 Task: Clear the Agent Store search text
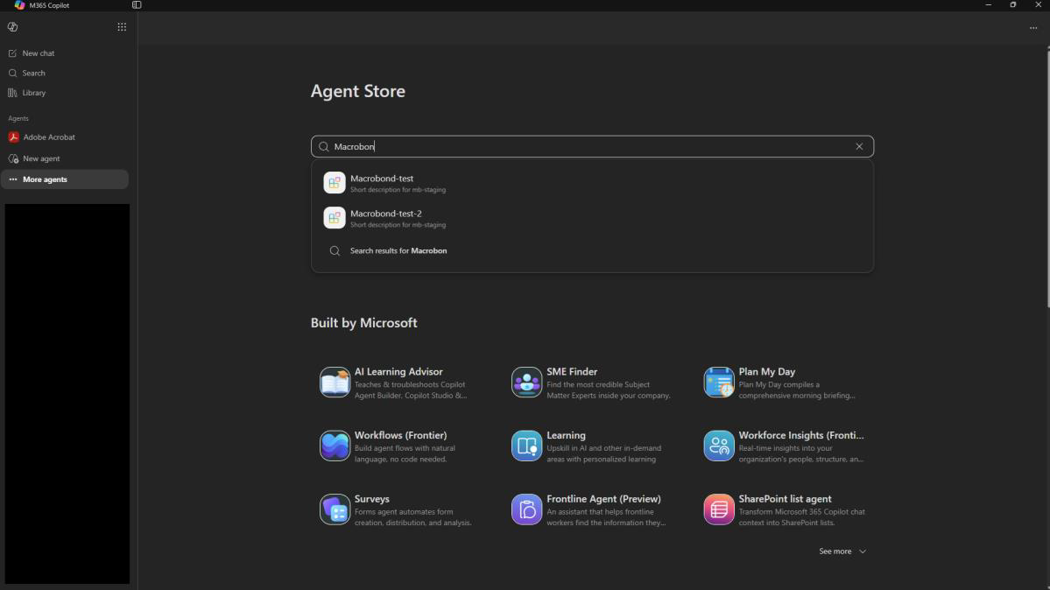coord(859,147)
